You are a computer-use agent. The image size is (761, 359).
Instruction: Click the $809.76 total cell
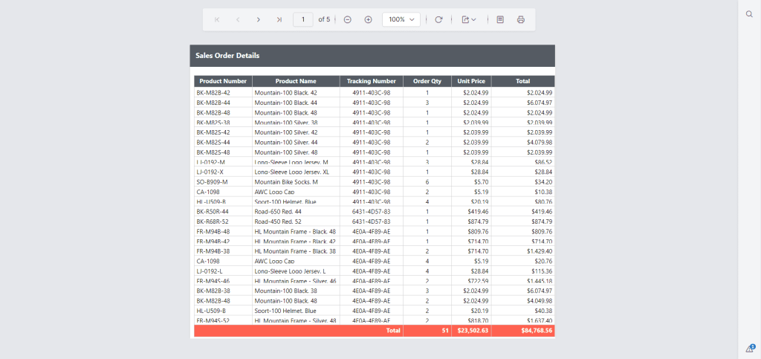(x=523, y=231)
